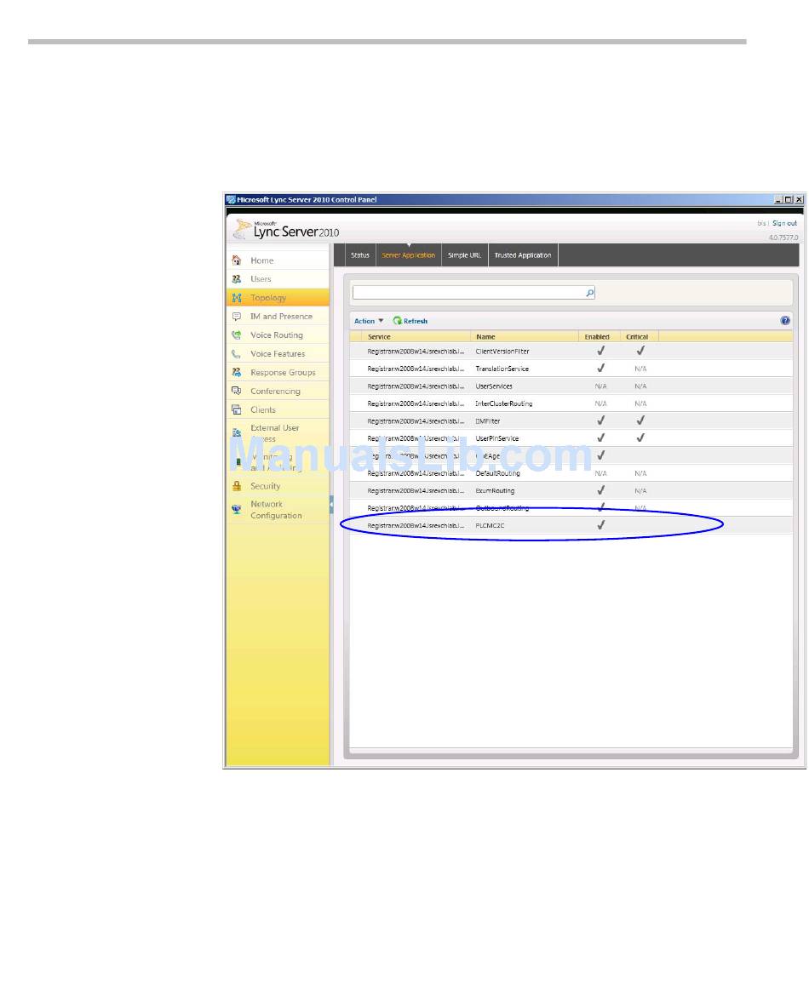809x1001 pixels.
Task: Select the UserServices row
Action: [x=571, y=386]
